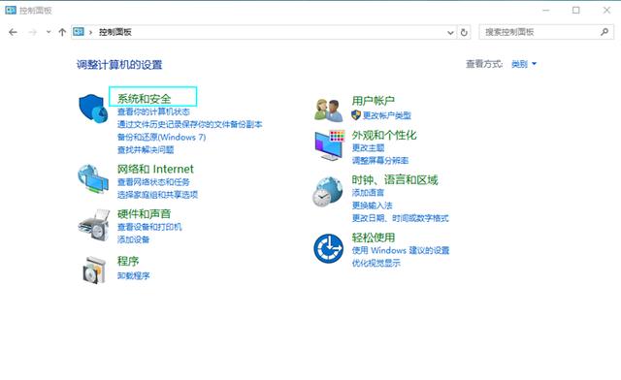Open 查看你的计算机状态 link
The image size is (621, 380).
pos(153,111)
